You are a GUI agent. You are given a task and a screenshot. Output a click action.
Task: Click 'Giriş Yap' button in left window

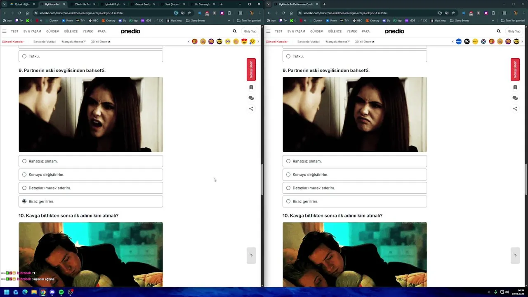click(x=250, y=31)
